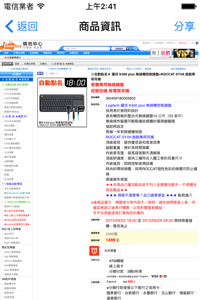The height and width of the screenshot is (300, 200).
Task: Open LCD液晶螢幕 category
Action: point(11,103)
